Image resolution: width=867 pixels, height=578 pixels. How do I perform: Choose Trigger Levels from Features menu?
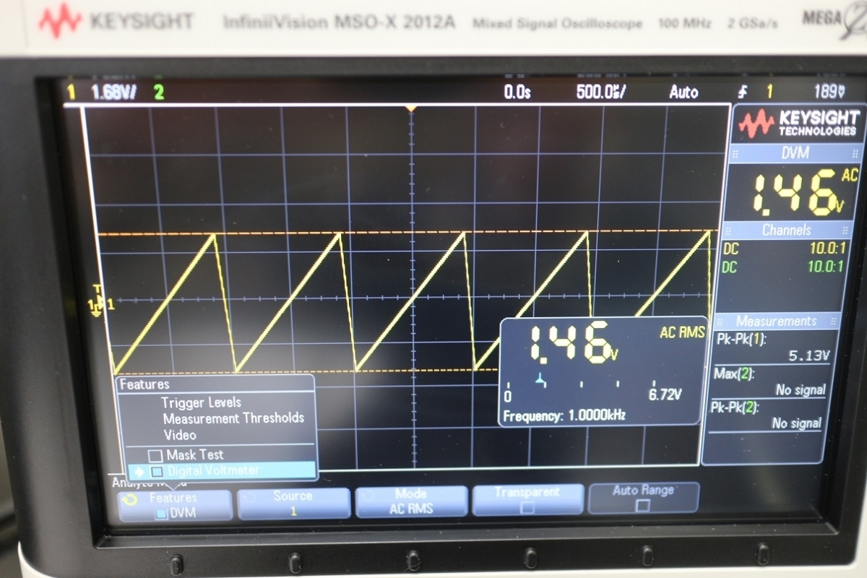201,402
